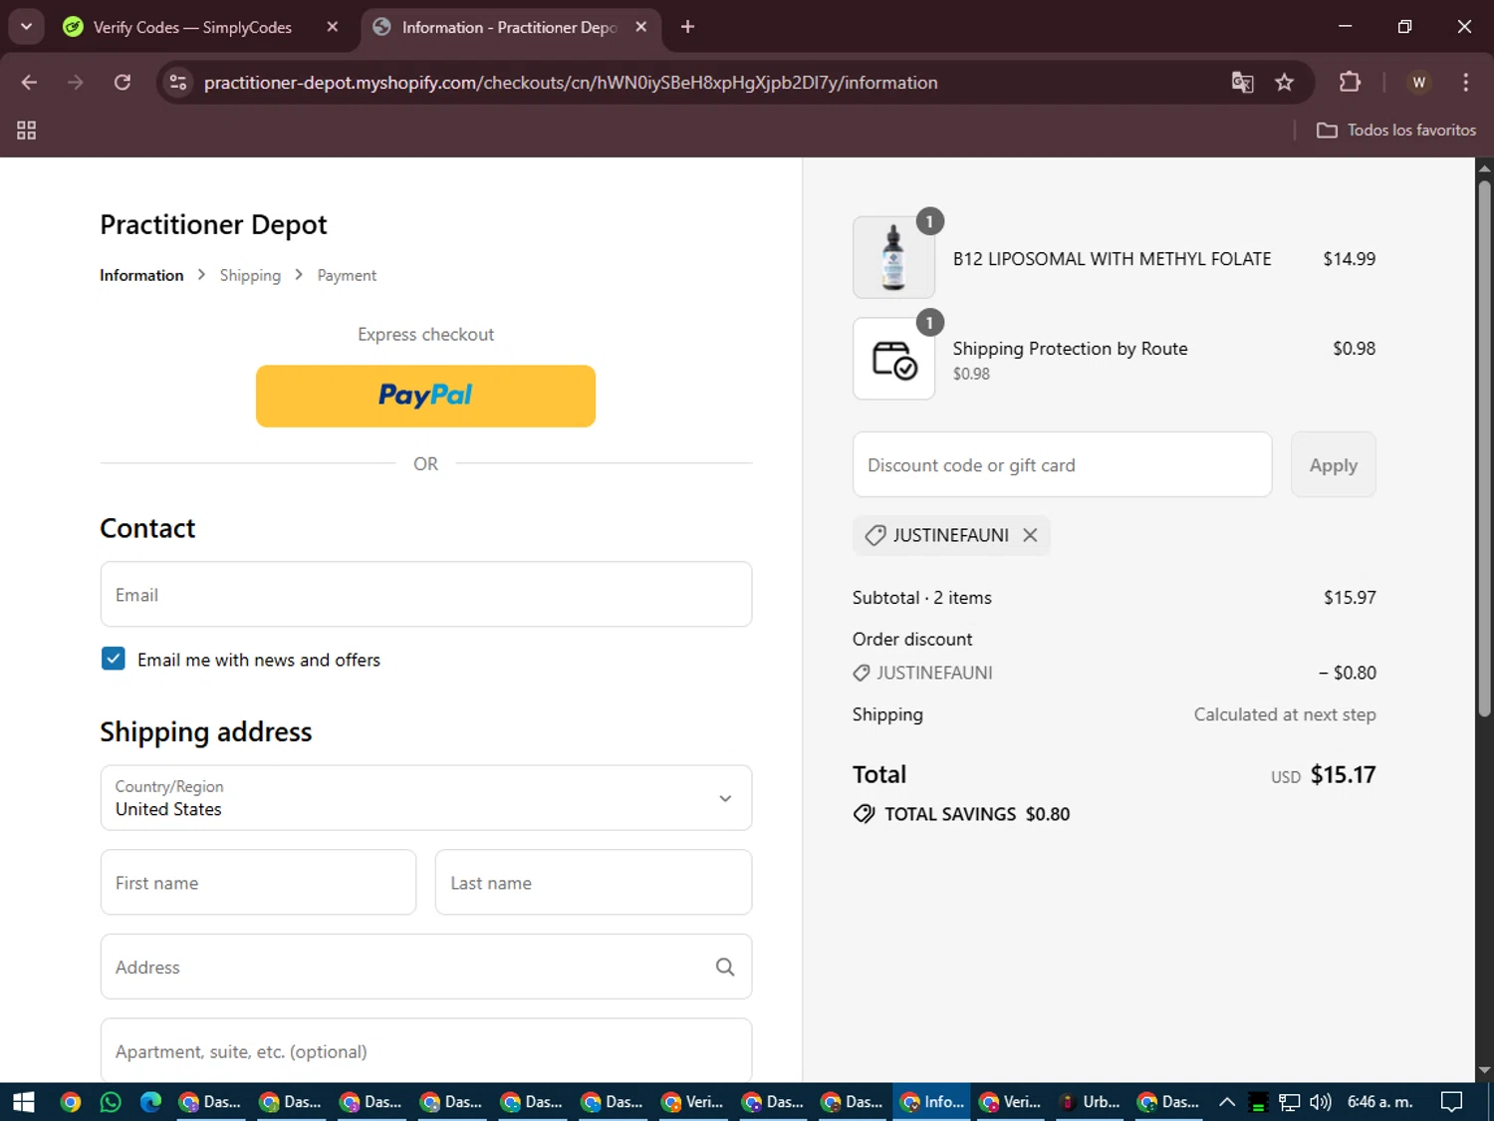This screenshot has width=1494, height=1121.
Task: Open the Chrome extensions puzzle icon
Action: [x=1350, y=83]
